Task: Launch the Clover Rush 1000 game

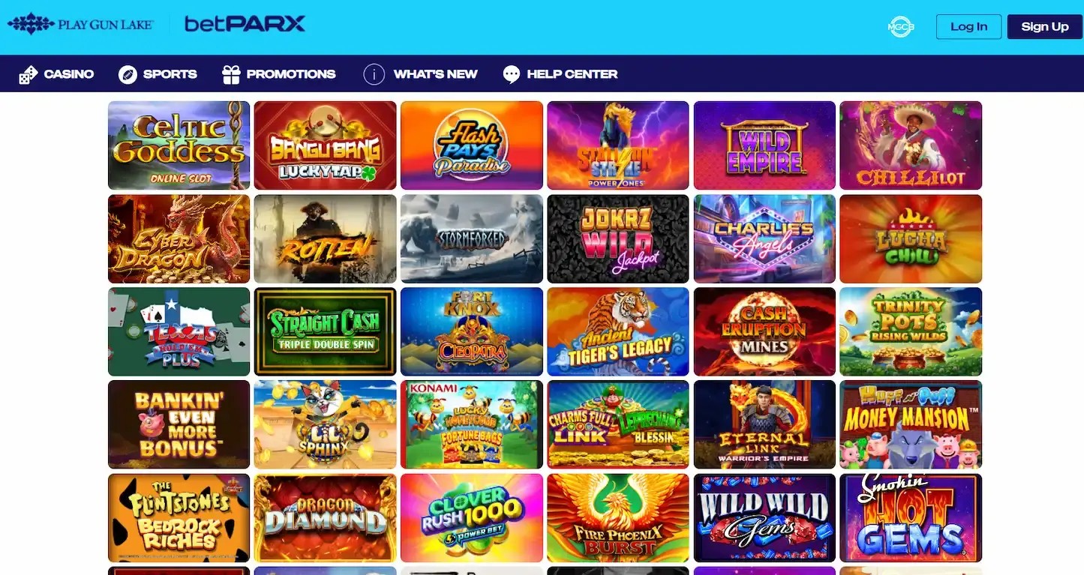Action: coord(471,517)
